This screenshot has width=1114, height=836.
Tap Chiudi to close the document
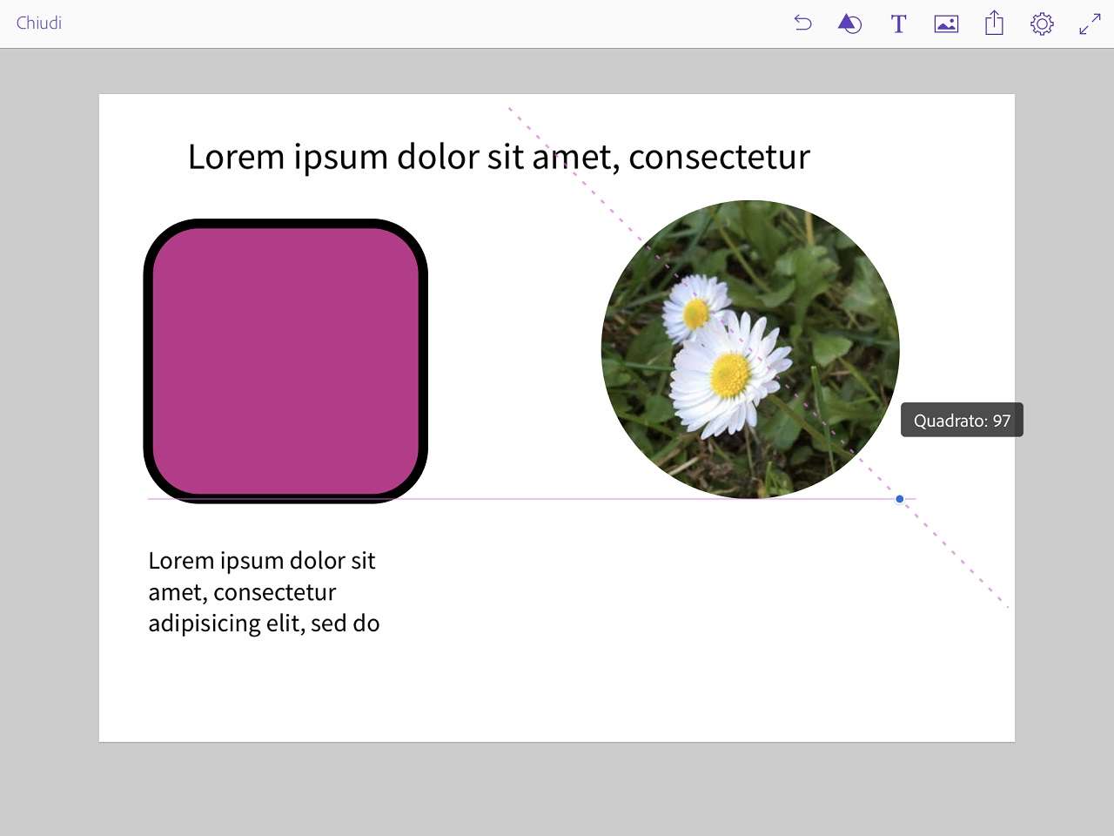[39, 24]
